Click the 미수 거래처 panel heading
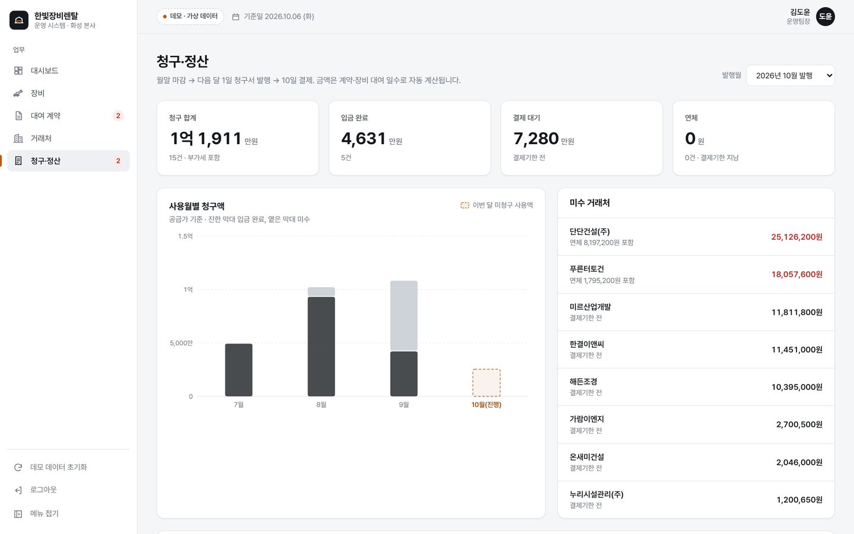The height and width of the screenshot is (534, 854). point(589,203)
